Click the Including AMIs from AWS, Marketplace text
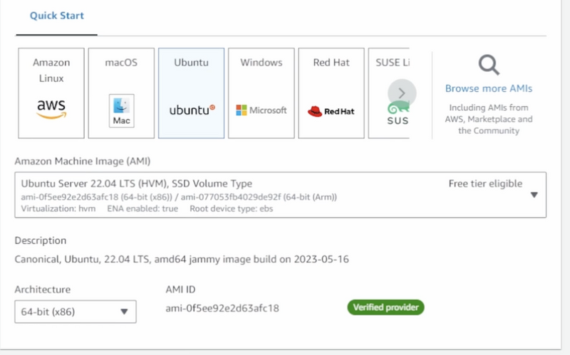Image resolution: width=570 pixels, height=355 pixels. (489, 119)
